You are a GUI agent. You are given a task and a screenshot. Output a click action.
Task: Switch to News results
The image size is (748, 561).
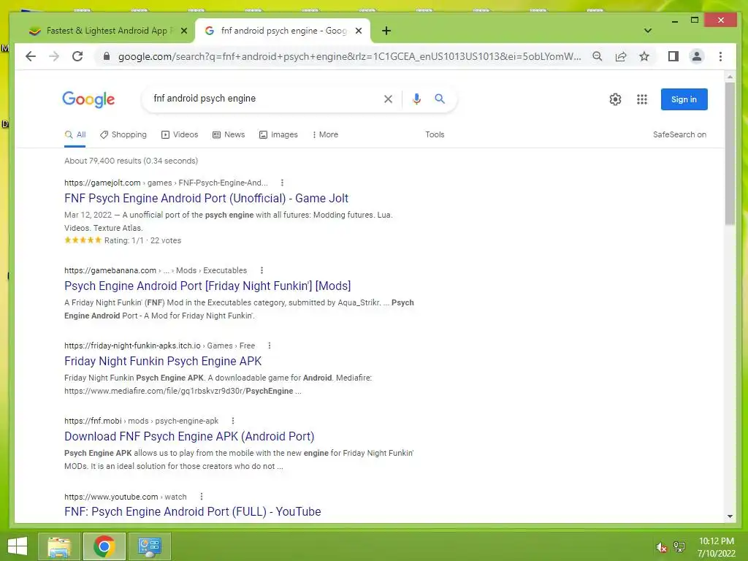229,134
